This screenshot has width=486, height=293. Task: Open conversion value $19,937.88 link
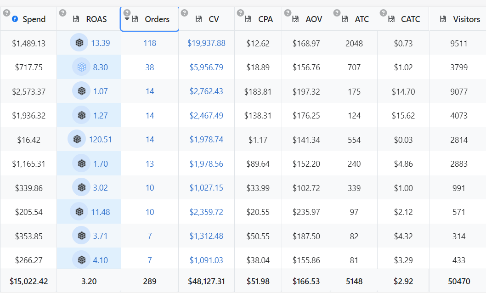tap(206, 43)
